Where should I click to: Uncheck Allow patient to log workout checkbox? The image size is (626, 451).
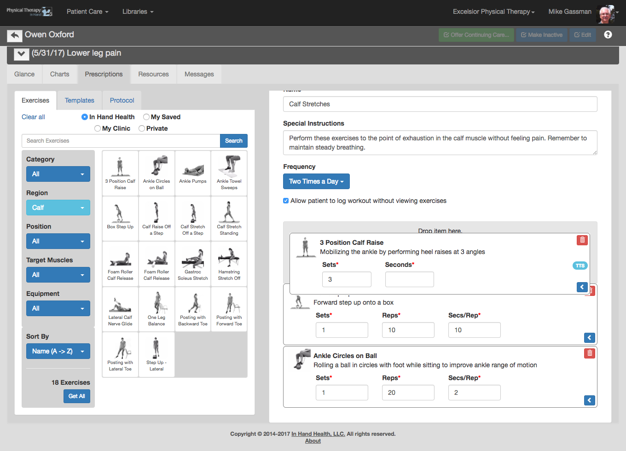pyautogui.click(x=286, y=201)
